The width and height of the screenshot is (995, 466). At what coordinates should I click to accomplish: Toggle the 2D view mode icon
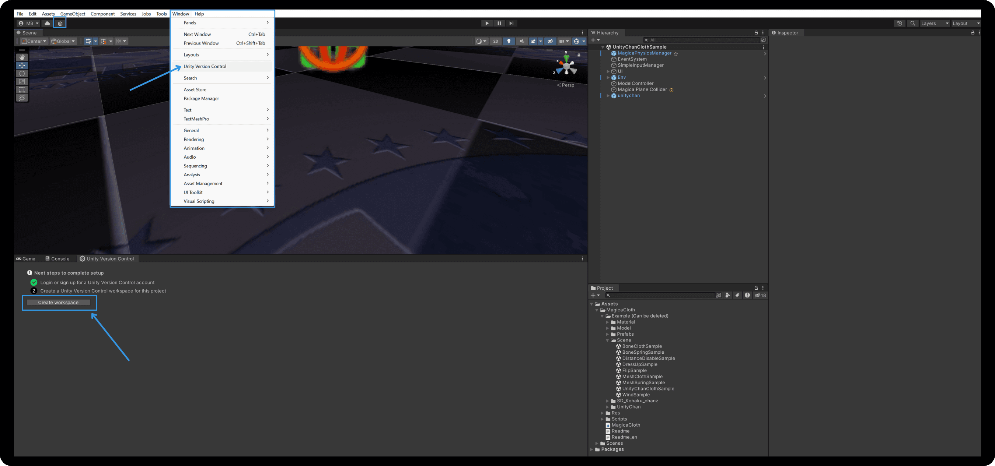tap(496, 40)
